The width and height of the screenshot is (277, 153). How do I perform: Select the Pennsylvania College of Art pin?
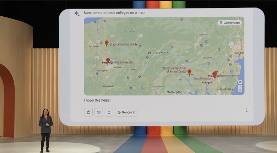pyautogui.click(x=189, y=72)
